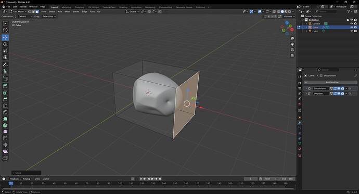The height and width of the screenshot is (194, 359).
Task: Open the Orientation Default dropdown
Action: click(x=23, y=17)
